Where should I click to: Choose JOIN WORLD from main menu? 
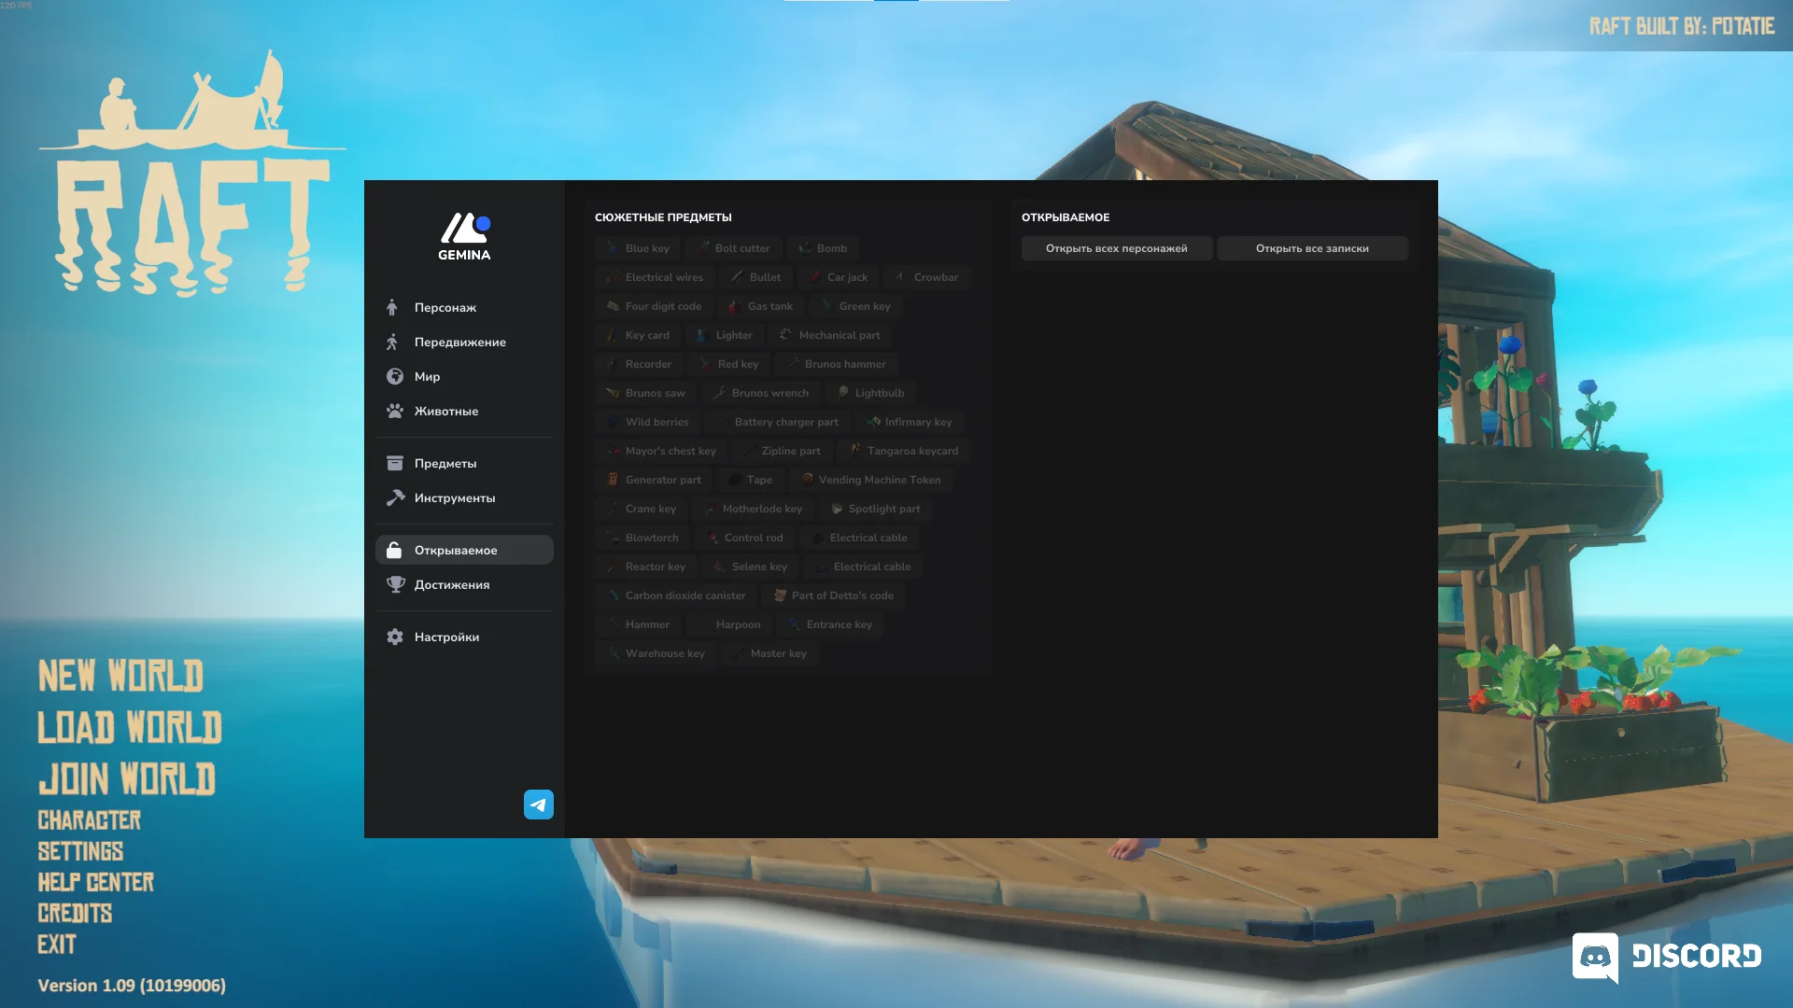pos(127,778)
